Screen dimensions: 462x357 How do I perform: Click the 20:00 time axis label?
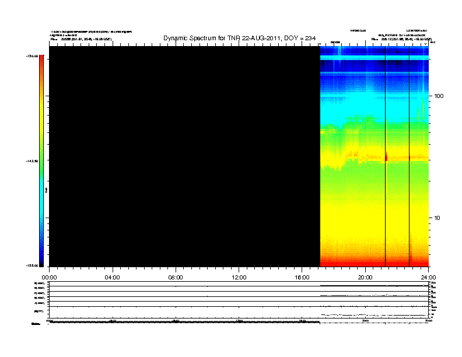point(365,278)
